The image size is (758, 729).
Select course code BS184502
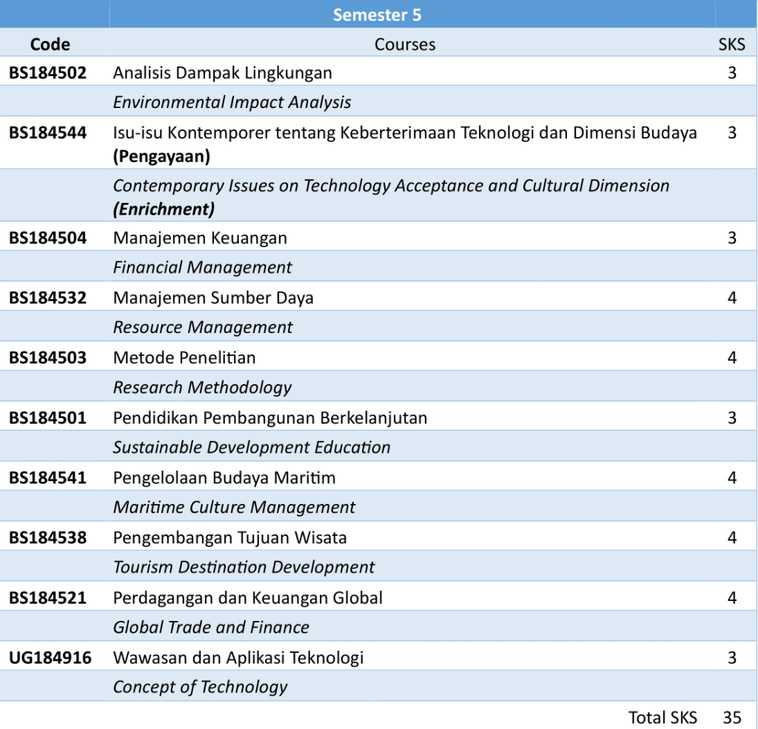pyautogui.click(x=47, y=73)
